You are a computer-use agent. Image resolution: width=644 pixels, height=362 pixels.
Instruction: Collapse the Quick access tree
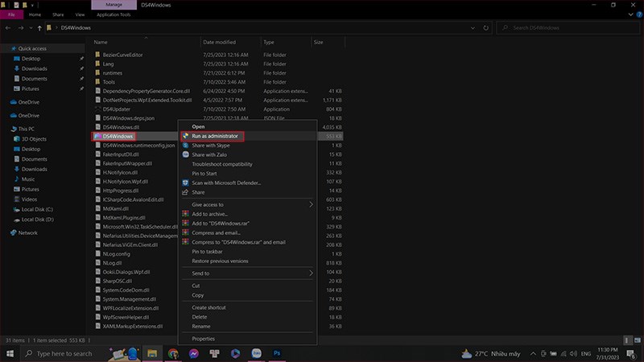6,47
